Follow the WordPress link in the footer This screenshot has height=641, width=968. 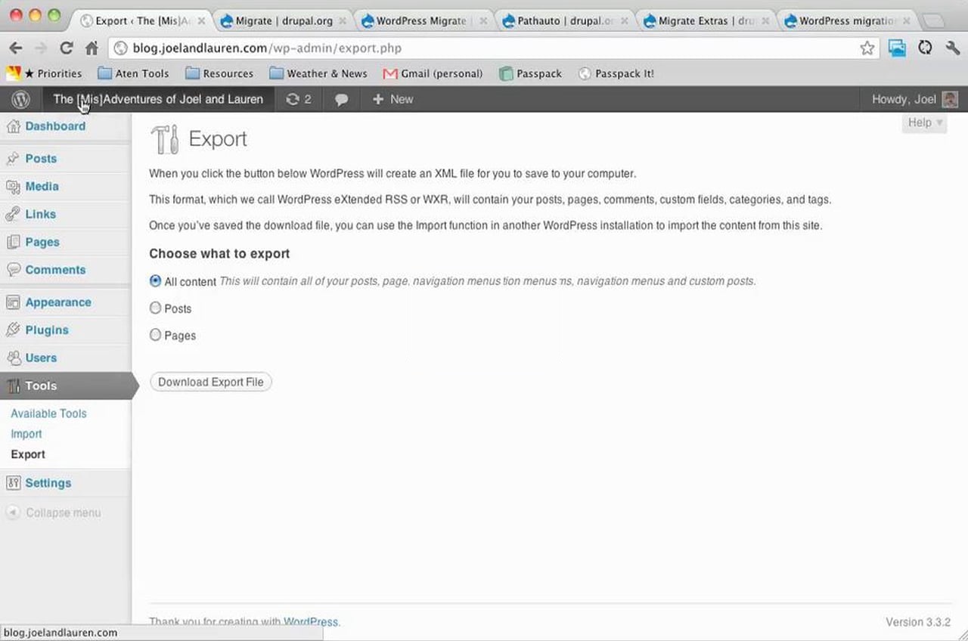[x=311, y=621]
